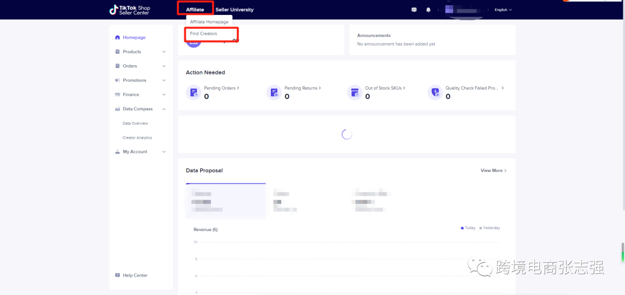
Task: Click the Help Center icon in sidebar
Action: pyautogui.click(x=117, y=275)
